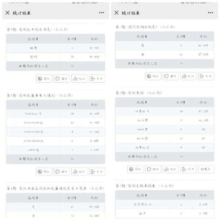Open pie chart for gender question 1
The height and width of the screenshot is (220, 220).
point(153,76)
